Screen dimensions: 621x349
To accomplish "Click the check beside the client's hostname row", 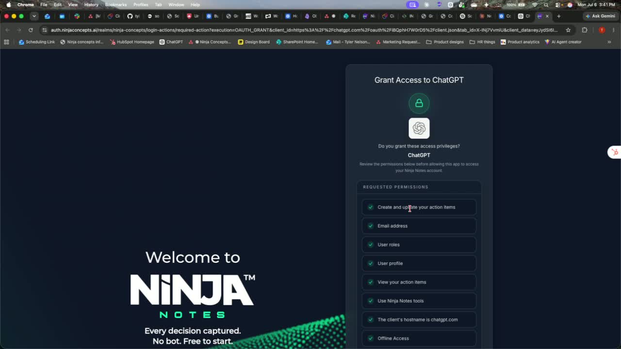I will coord(371,319).
